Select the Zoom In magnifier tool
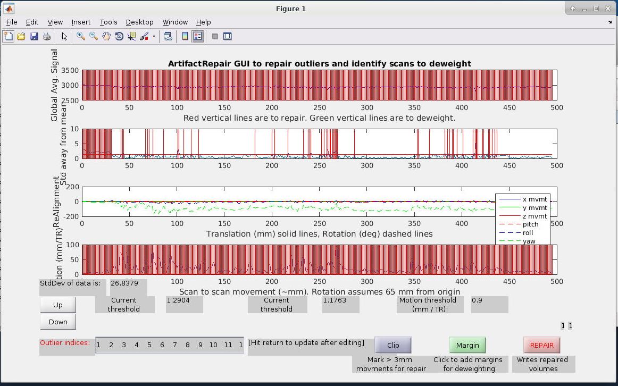Viewport: 618px width, 386px height. pos(81,37)
